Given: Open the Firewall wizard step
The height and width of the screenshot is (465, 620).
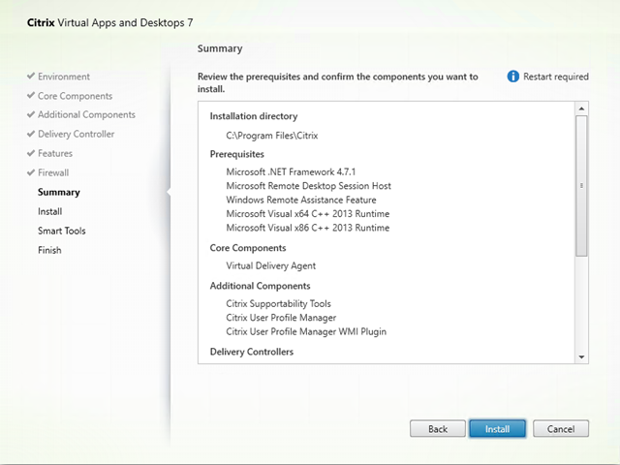Looking at the screenshot, I should [x=53, y=172].
